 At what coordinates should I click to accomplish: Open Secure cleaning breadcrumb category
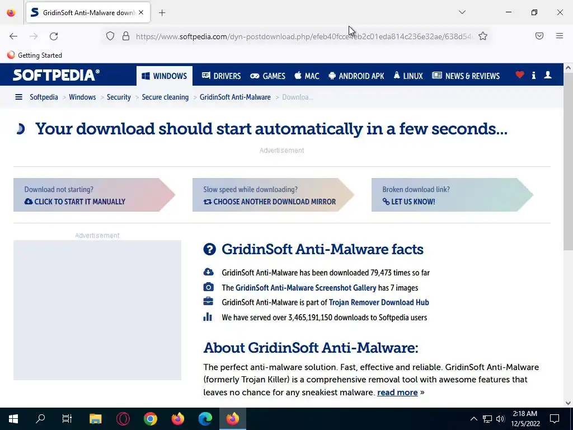165,97
